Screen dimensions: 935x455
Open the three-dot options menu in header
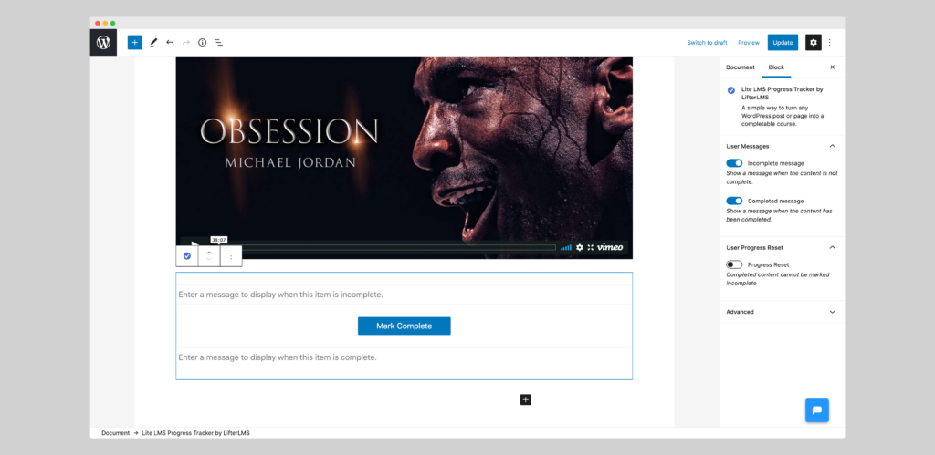tap(829, 42)
